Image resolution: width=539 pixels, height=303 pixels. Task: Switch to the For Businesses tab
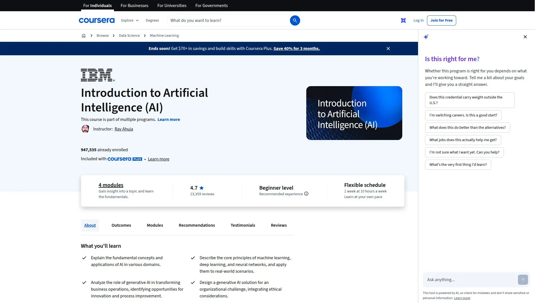click(x=134, y=6)
